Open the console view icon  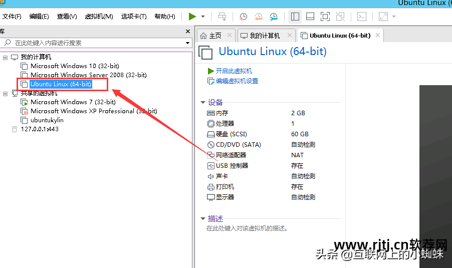(x=362, y=17)
